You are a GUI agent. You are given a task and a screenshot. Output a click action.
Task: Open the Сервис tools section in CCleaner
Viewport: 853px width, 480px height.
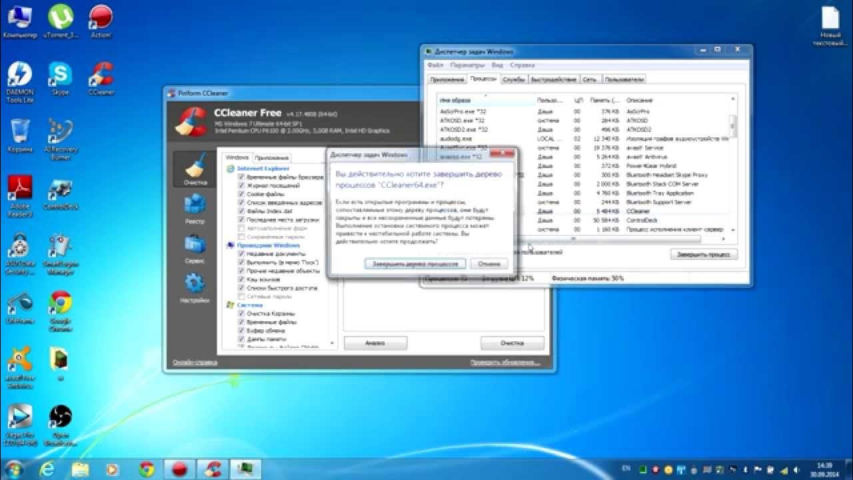coord(195,249)
